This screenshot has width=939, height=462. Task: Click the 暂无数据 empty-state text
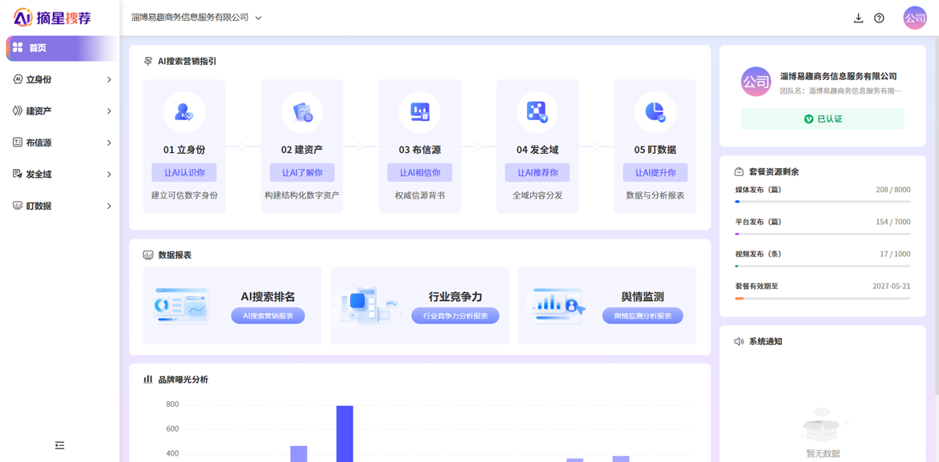point(822,453)
